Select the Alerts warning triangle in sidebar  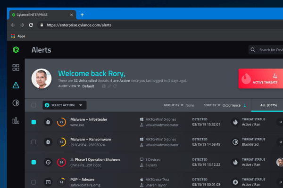[x=16, y=85]
